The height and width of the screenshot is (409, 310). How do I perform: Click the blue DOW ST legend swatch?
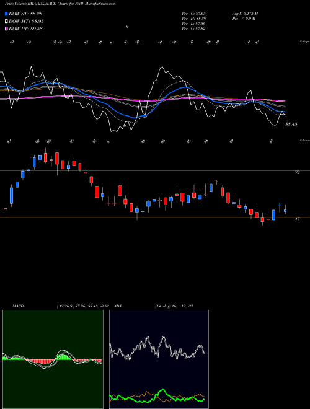pyautogui.click(x=6, y=14)
